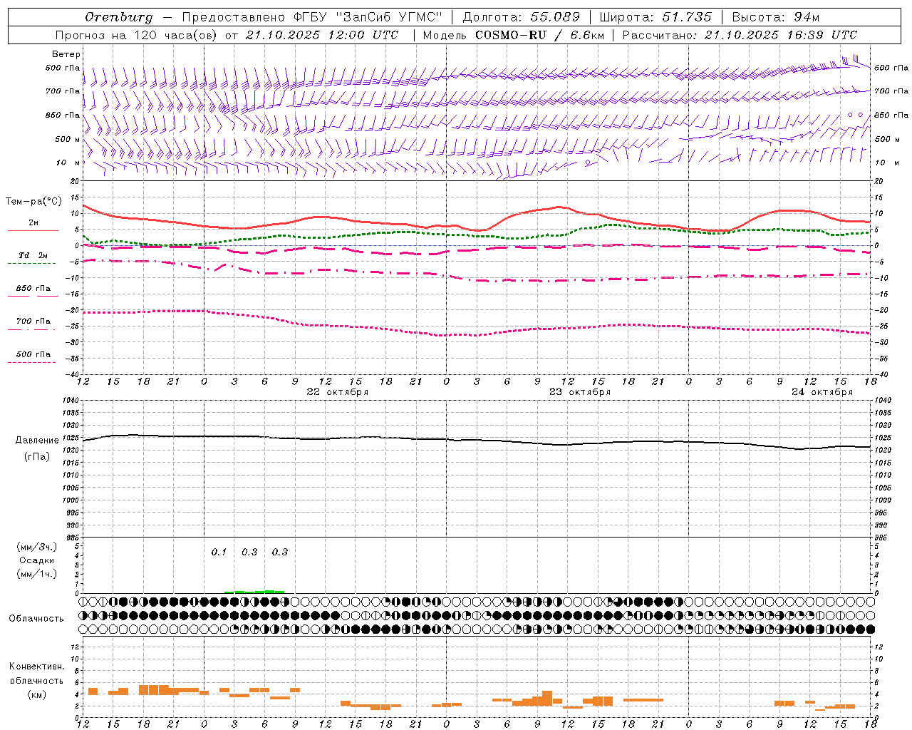Viewport: 912px width, 730px height.
Task: Click the '(км)' convective cloud unit label
Action: tap(37, 694)
